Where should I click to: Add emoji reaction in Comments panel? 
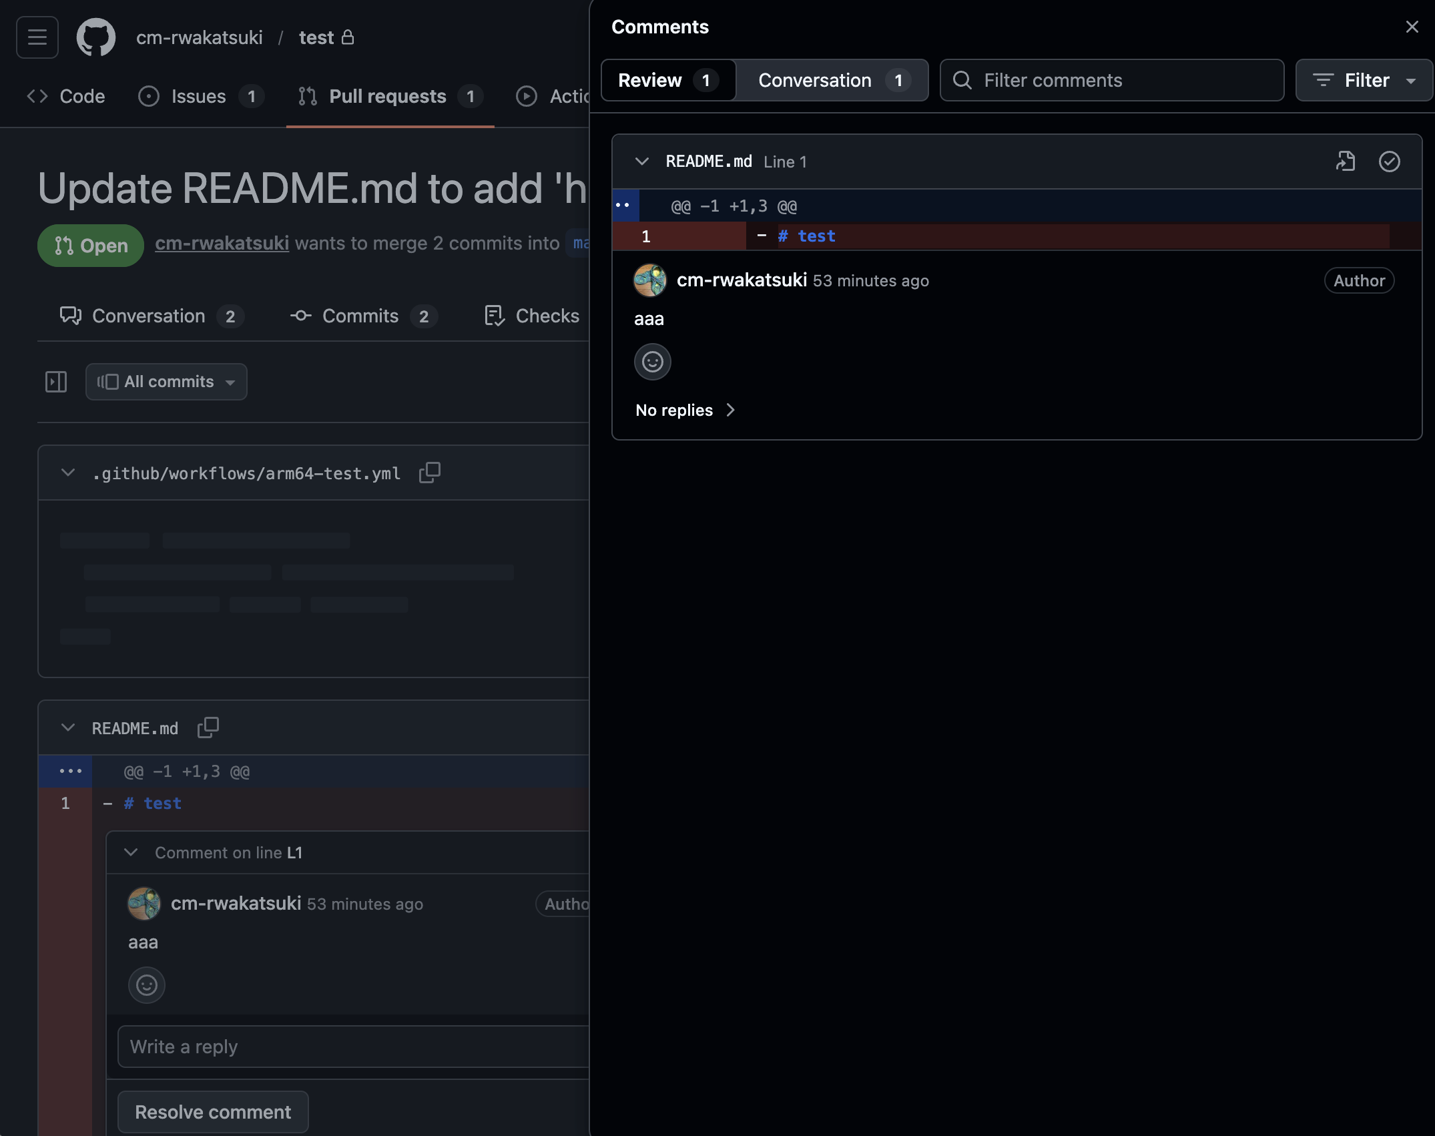652,362
